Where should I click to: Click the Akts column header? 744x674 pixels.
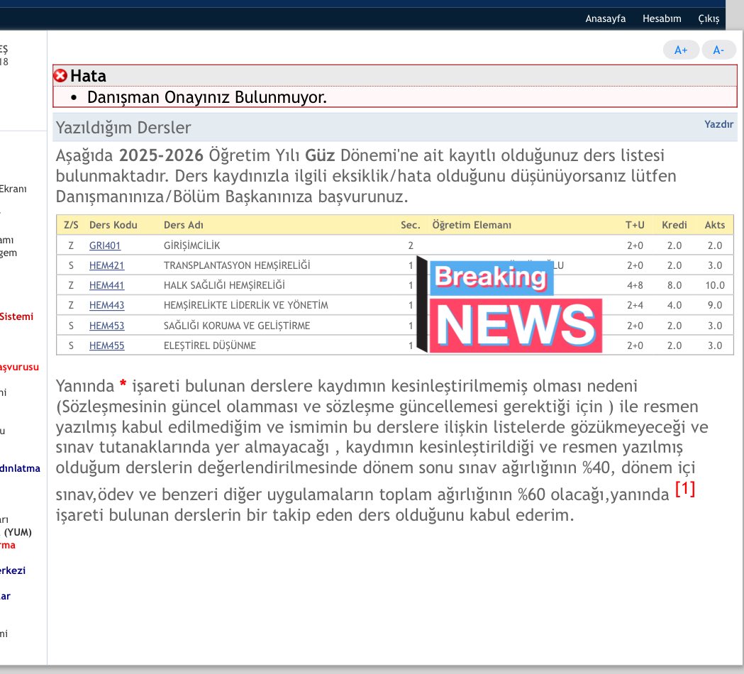[715, 225]
